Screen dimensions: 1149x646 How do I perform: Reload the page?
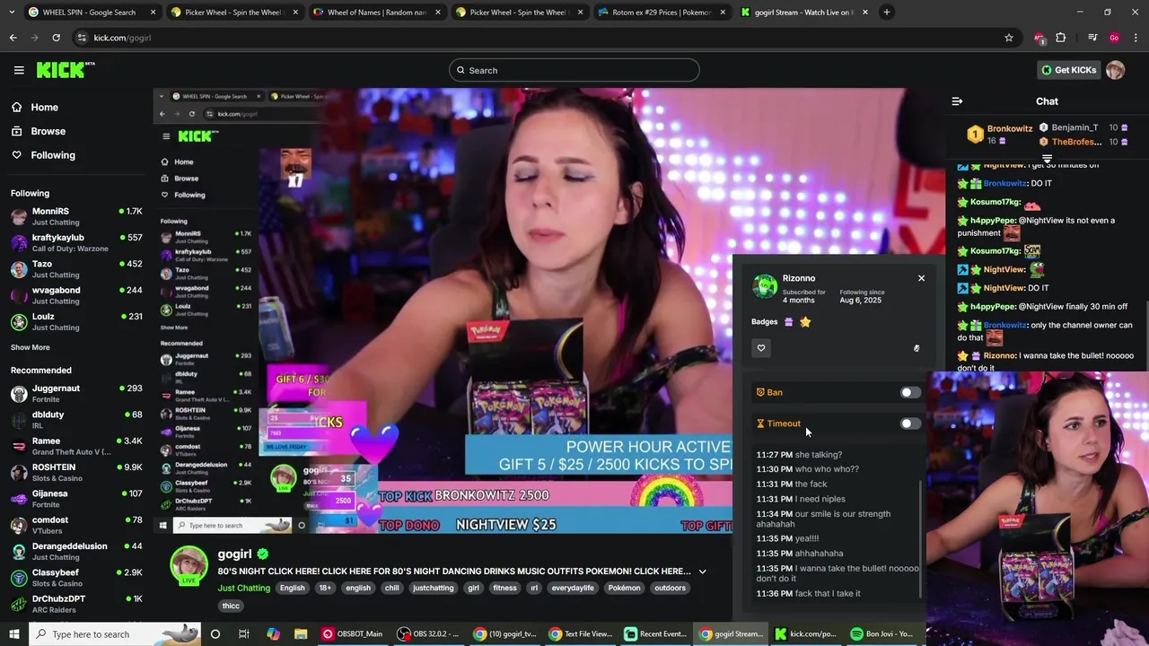[x=56, y=38]
